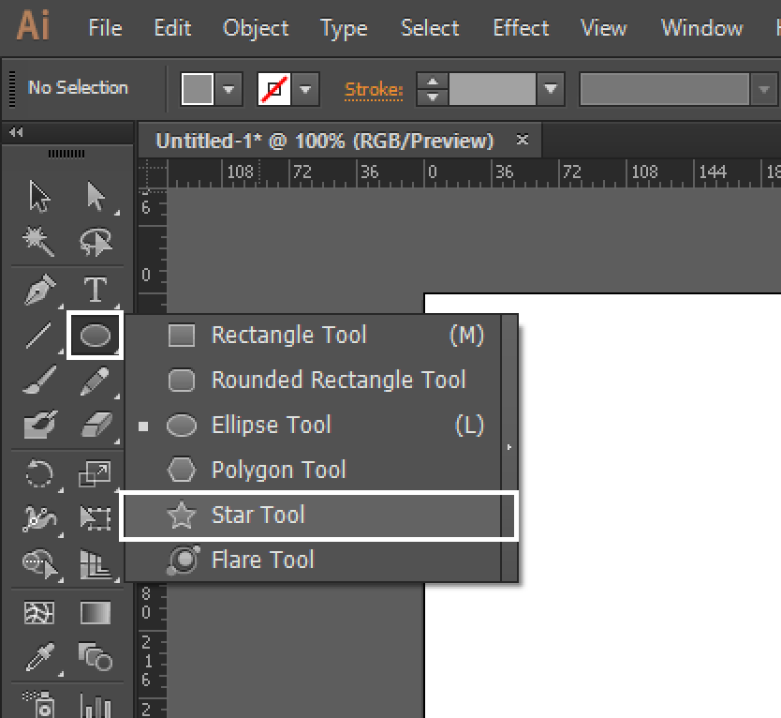Open the Stroke panel link
This screenshot has width=781, height=718.
coord(373,90)
